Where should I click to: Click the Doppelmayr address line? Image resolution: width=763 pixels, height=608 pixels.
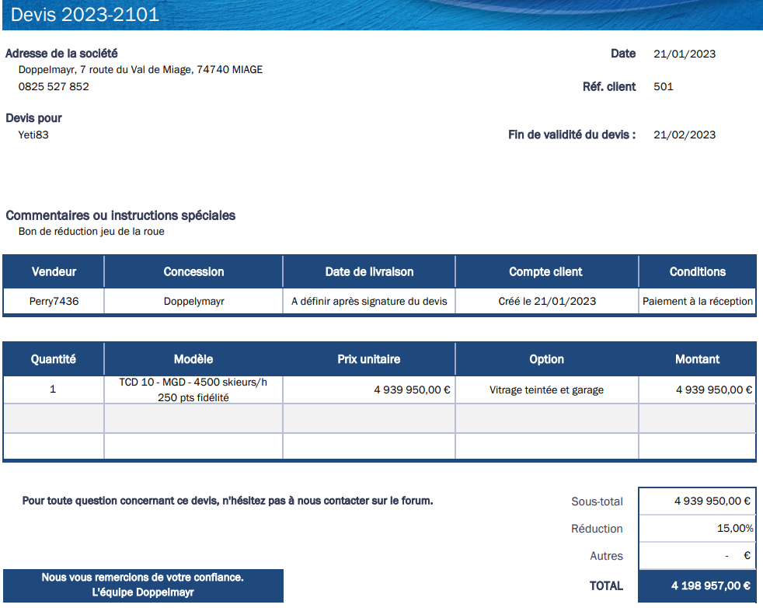140,70
